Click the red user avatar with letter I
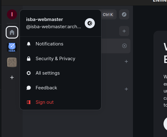This screenshot has width=167, height=137. [12, 14]
